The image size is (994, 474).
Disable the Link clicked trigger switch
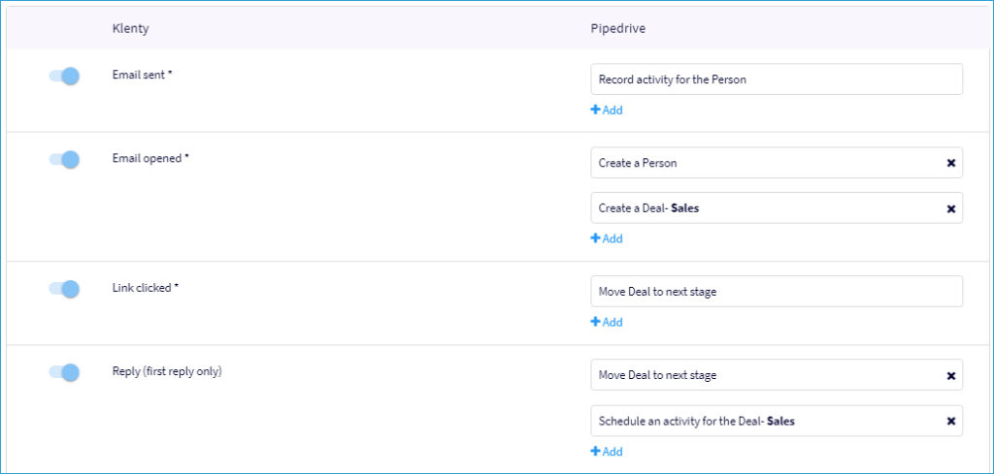click(64, 289)
